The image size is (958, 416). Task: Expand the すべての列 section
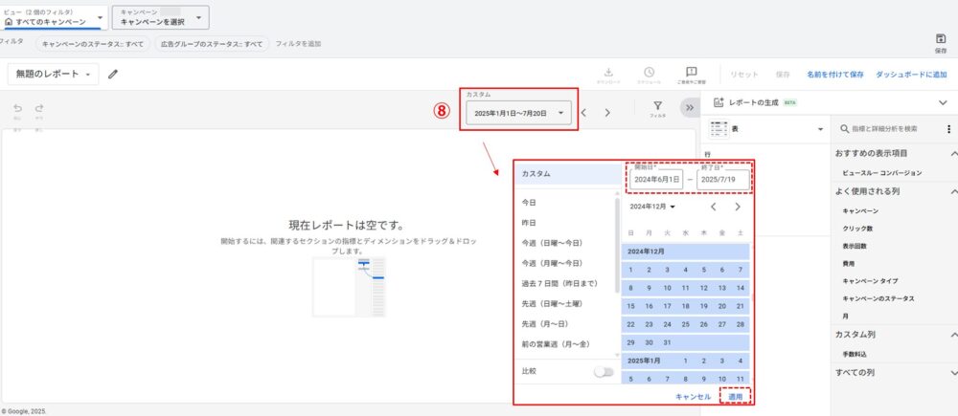coord(953,373)
